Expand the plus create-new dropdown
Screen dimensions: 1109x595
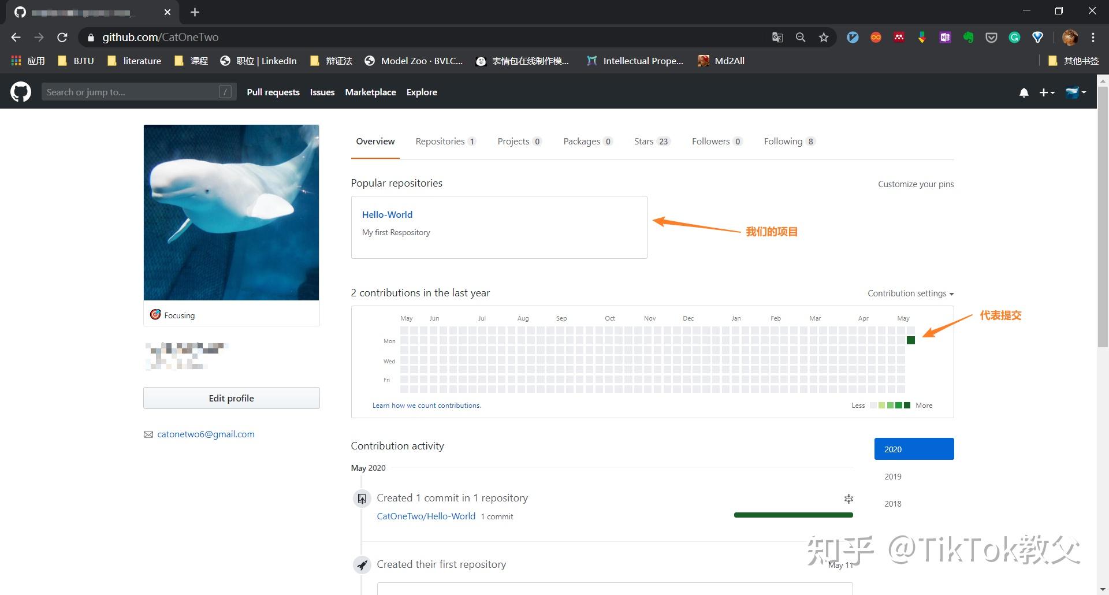(1047, 92)
